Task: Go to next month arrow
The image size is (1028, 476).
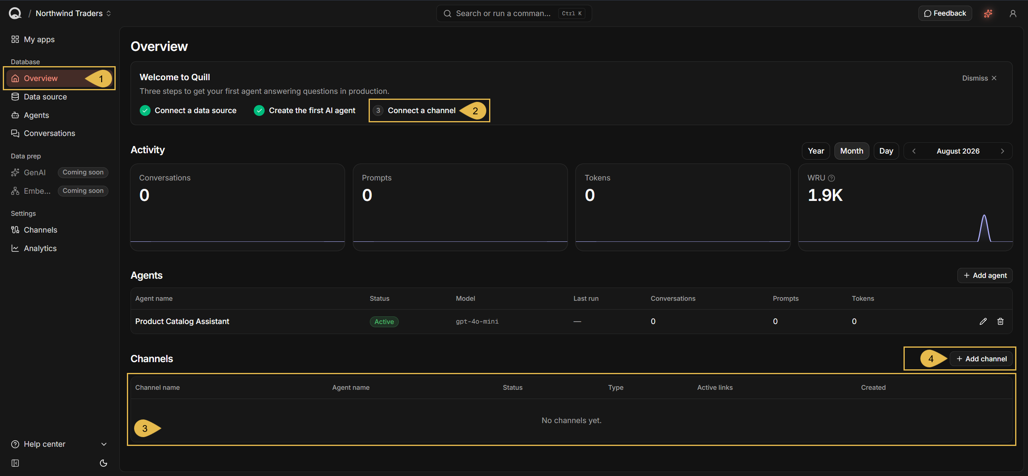Action: click(1002, 151)
